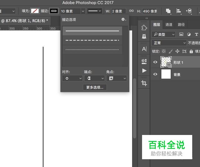Screen dimensions: 200x167
Task: Select the 形状 1 layer name
Action: [178, 63]
